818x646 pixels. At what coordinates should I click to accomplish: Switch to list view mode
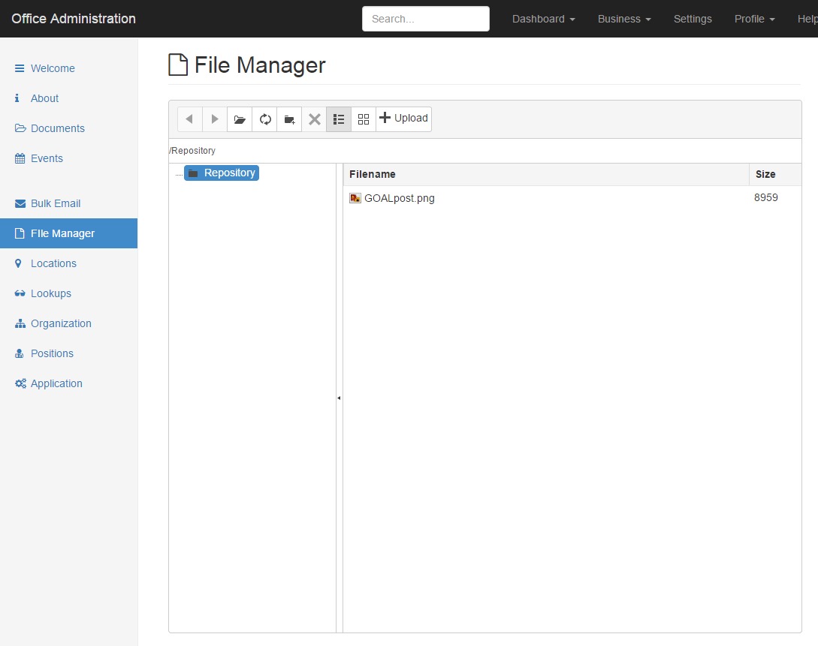tap(339, 119)
